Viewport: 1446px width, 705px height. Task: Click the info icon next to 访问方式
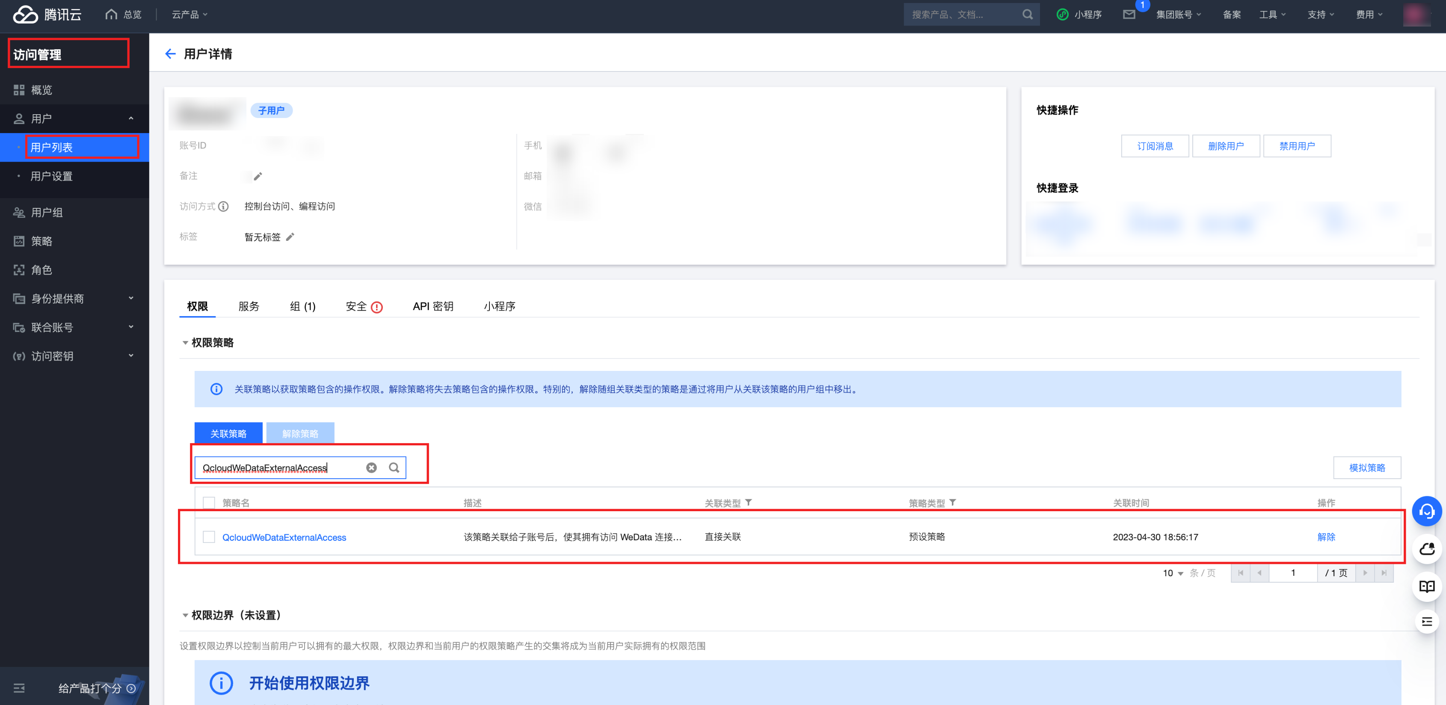point(223,207)
